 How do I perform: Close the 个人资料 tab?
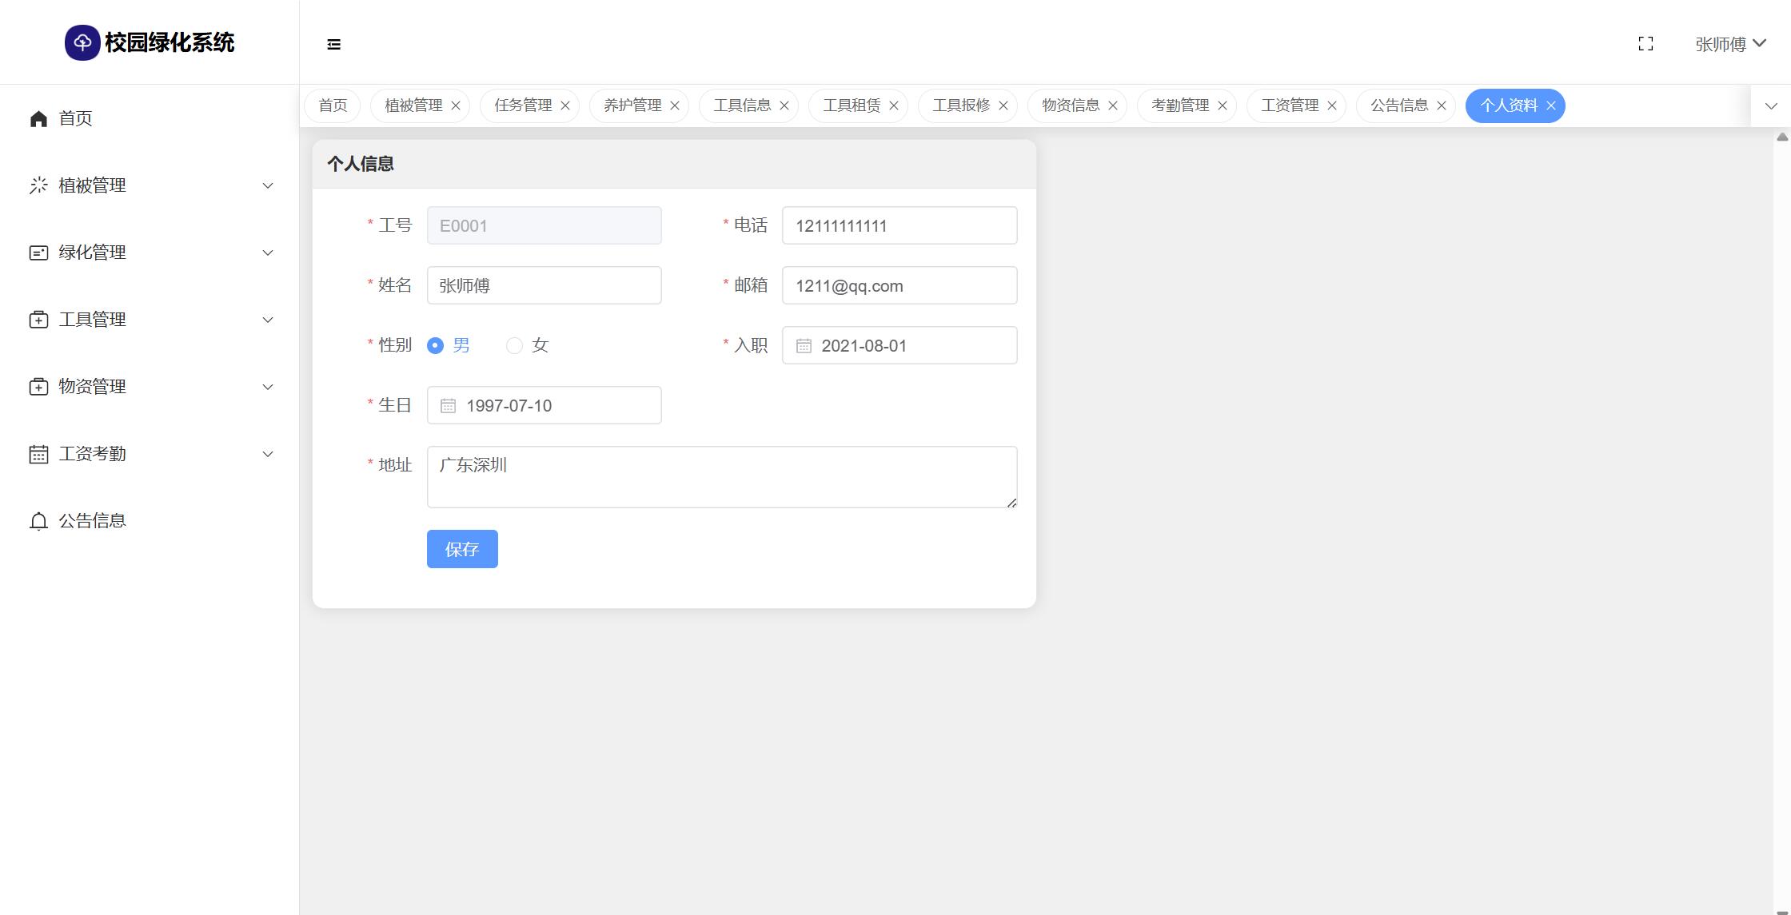pos(1551,105)
